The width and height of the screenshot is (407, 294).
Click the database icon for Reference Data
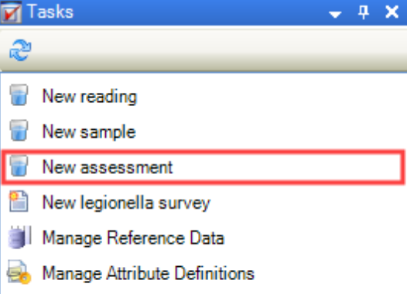[x=19, y=237]
